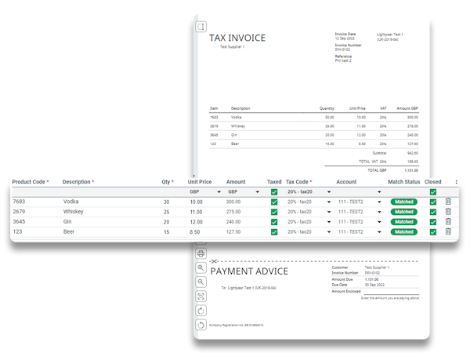Uncheck Closed for the Vodka line

click(433, 202)
